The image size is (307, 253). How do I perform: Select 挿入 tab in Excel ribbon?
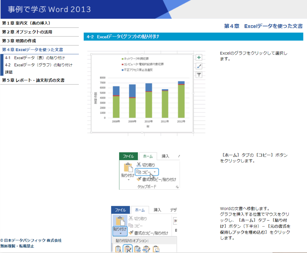pyautogui.click(x=165, y=156)
